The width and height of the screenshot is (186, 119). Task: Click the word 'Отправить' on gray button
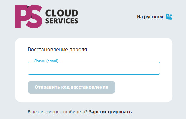pyautogui.click(x=47, y=87)
